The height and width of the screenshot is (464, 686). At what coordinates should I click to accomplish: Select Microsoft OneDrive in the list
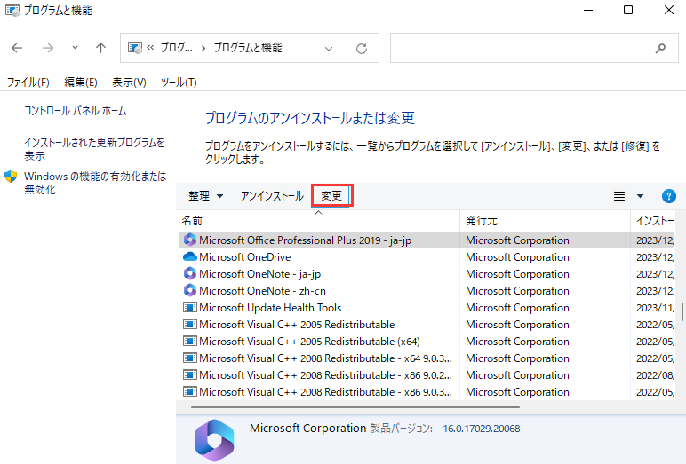coord(427,257)
